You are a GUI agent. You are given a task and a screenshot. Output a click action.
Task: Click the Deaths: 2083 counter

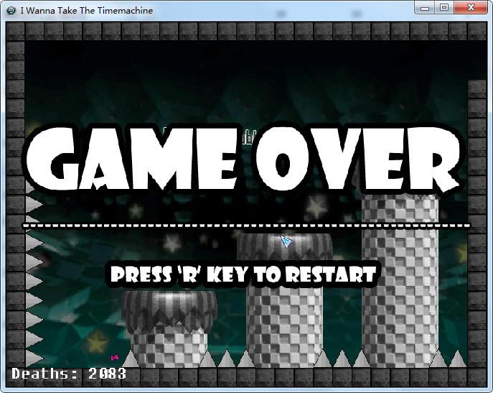click(x=69, y=374)
